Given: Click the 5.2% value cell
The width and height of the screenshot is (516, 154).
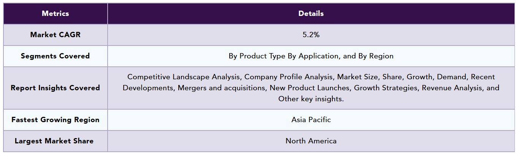Looking at the screenshot, I should click(311, 35).
